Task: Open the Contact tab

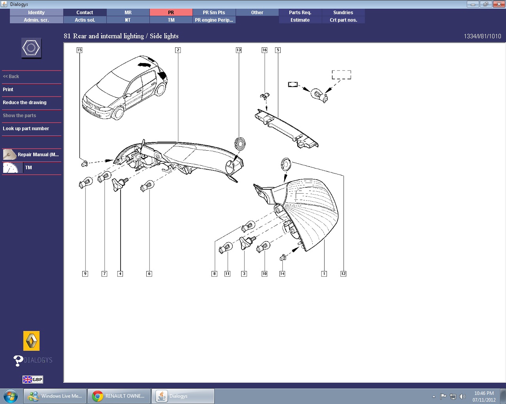Action: pyautogui.click(x=85, y=13)
